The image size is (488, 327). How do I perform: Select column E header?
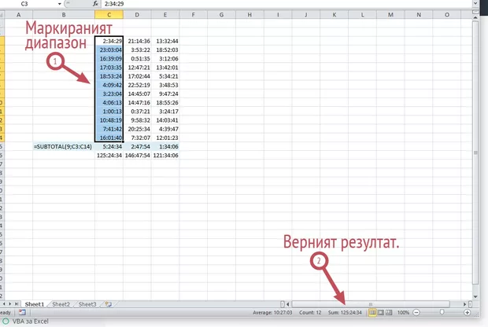[165, 15]
